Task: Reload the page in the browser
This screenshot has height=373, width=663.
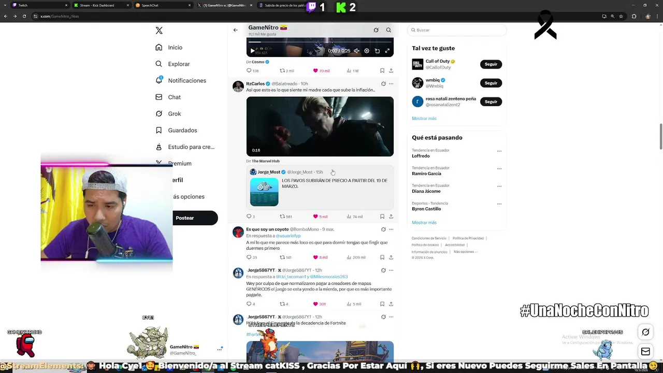Action: pos(24,16)
